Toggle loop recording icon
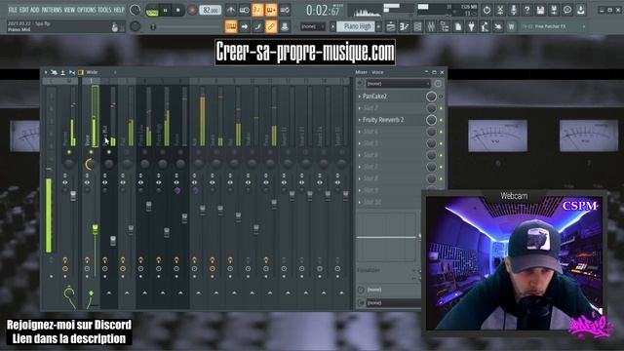 285,10
